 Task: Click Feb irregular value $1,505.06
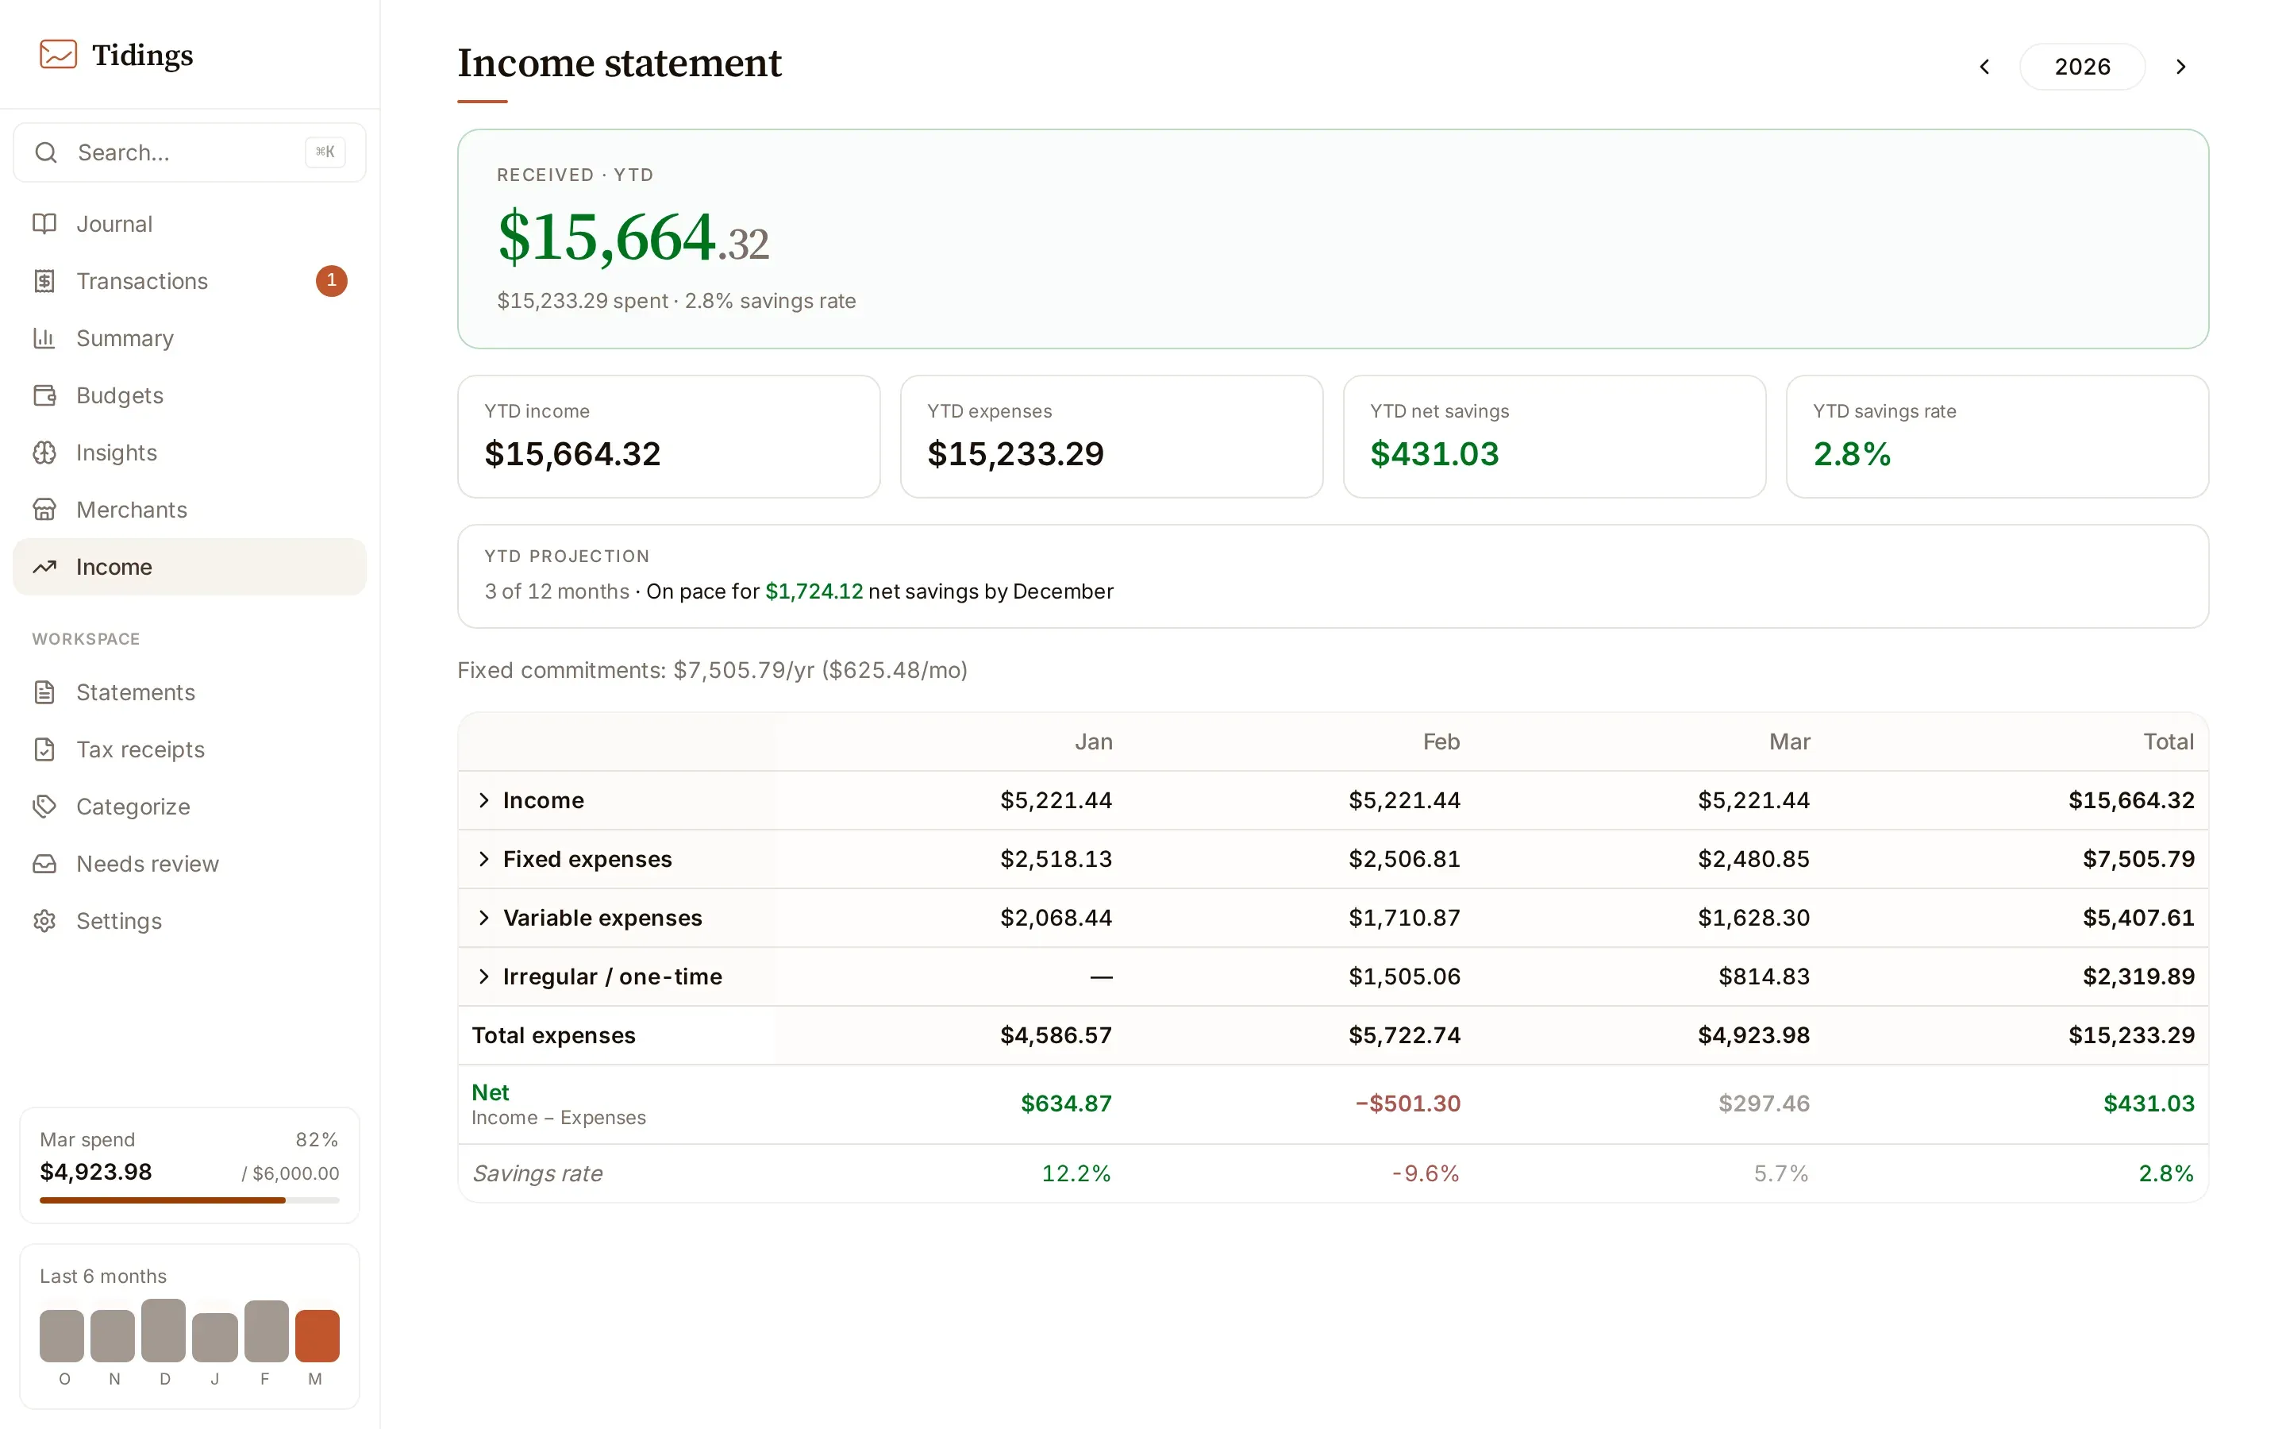[x=1405, y=976]
